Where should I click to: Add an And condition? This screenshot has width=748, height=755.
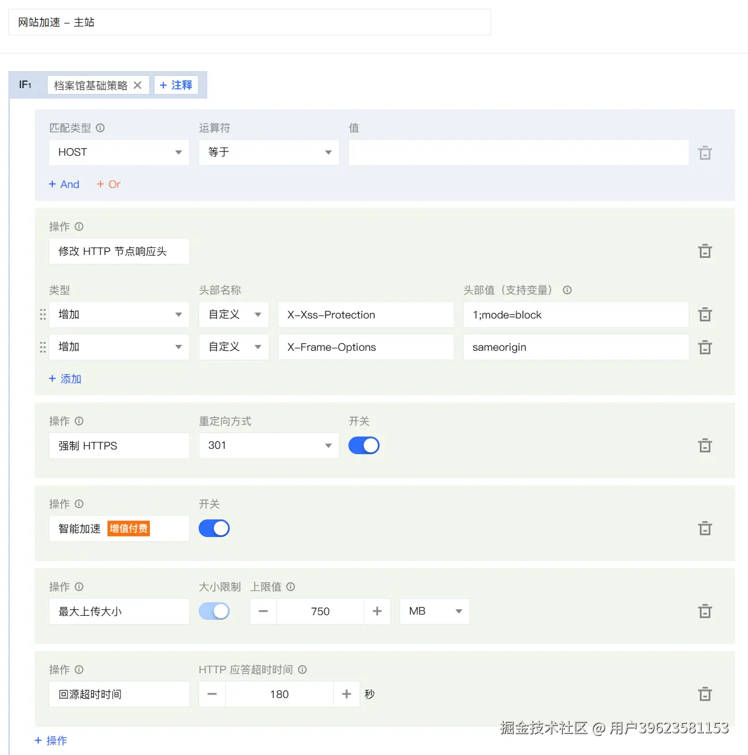[64, 184]
